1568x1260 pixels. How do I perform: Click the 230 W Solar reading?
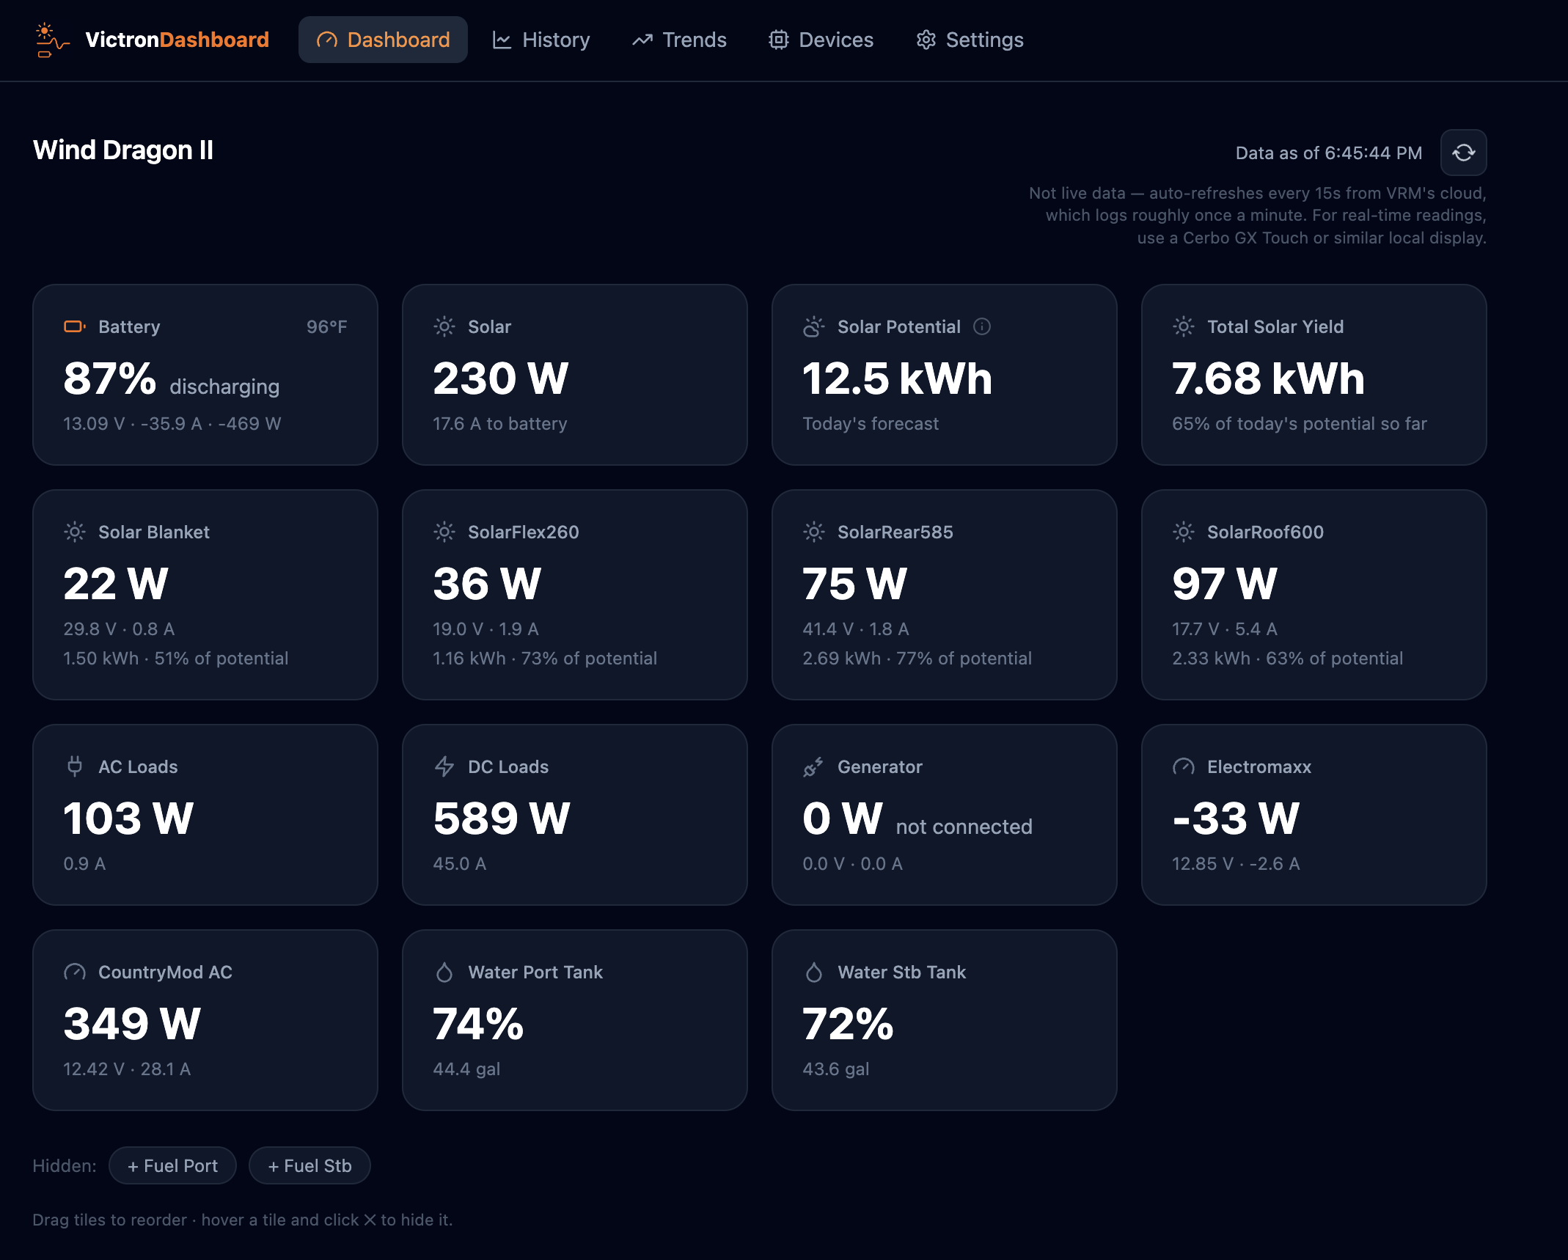click(501, 378)
